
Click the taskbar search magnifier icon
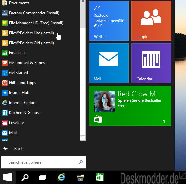[25, 177]
